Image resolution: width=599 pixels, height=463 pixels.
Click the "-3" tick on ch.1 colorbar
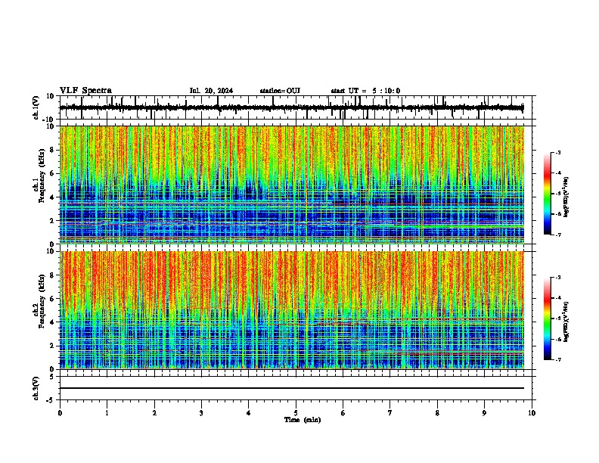pos(558,152)
